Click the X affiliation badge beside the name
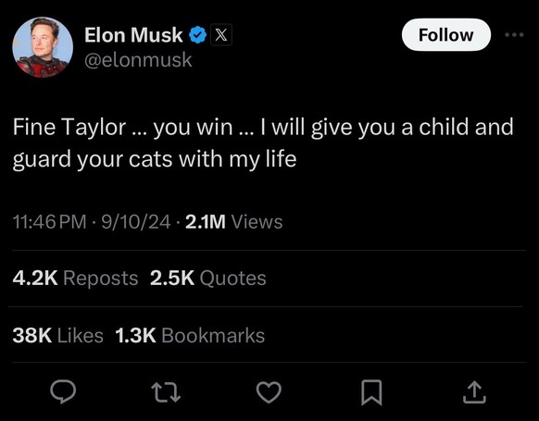Viewport: 539px width, 421px height. click(221, 34)
